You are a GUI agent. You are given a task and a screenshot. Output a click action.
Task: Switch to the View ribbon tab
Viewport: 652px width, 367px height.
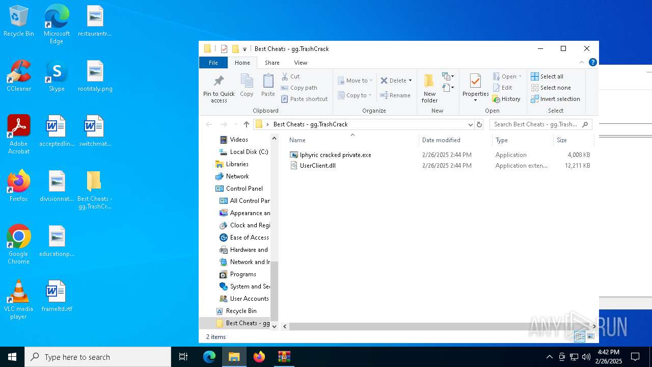(x=301, y=63)
